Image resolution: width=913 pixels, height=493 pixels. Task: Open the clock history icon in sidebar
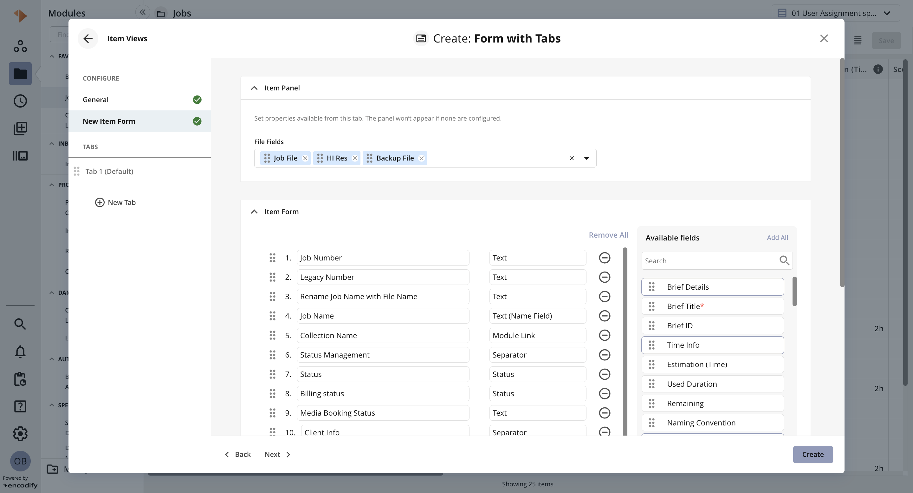click(20, 101)
